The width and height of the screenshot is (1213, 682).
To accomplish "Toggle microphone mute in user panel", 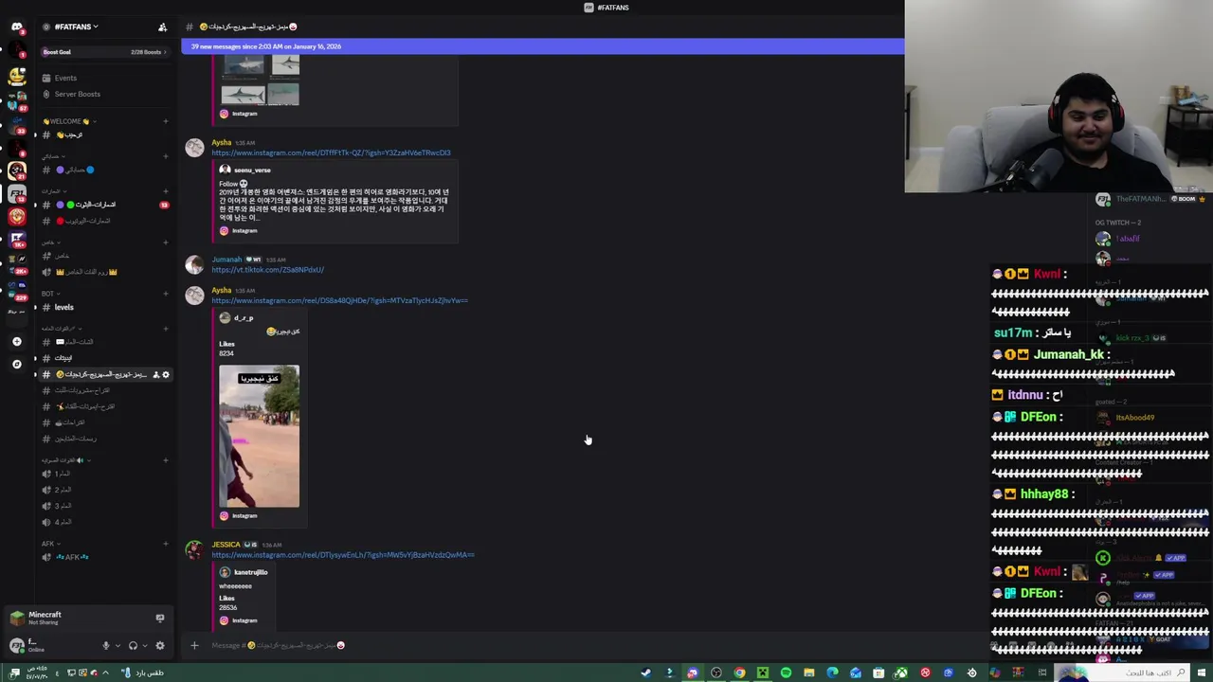I will pos(106,645).
